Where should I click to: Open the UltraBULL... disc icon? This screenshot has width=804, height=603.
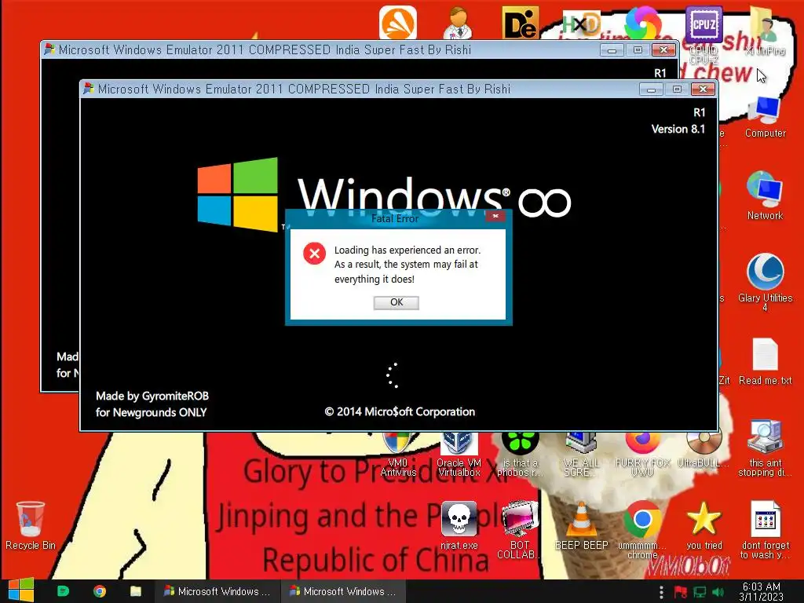point(703,451)
